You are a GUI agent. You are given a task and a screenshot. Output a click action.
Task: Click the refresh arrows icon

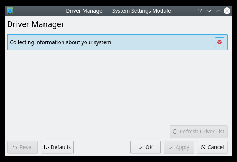[175, 132]
